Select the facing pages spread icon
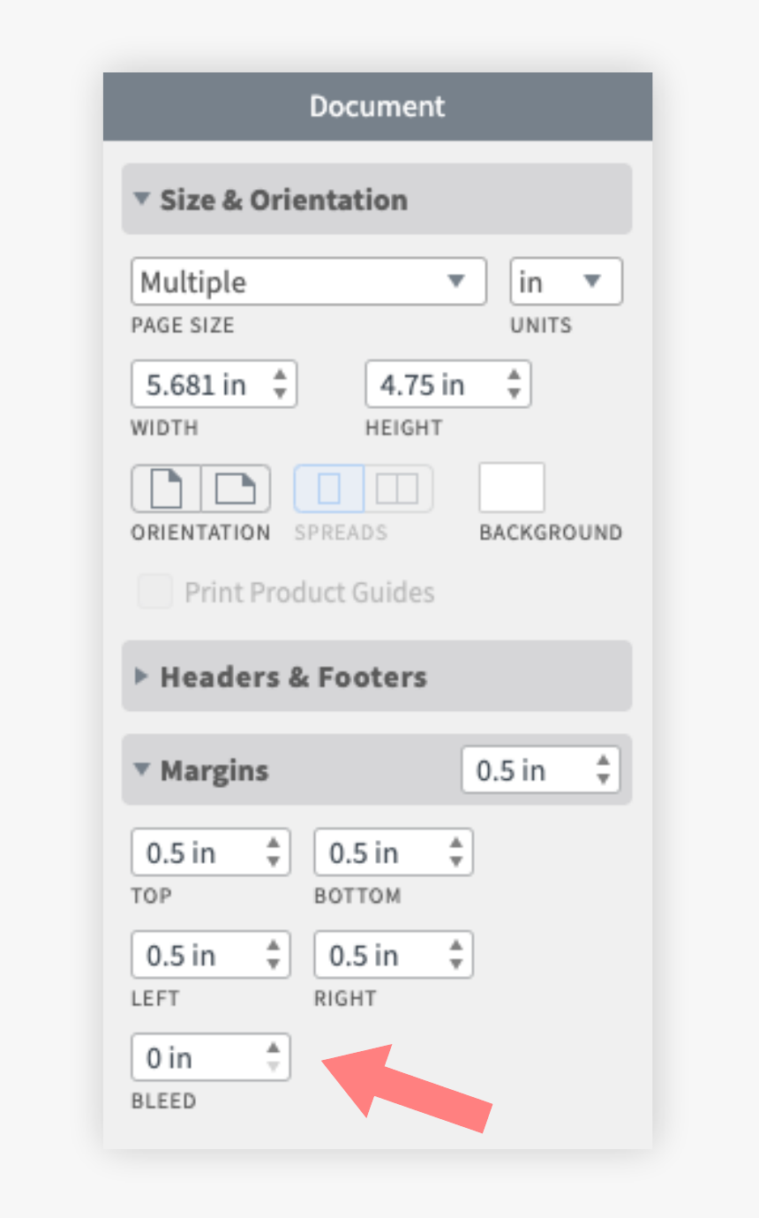Viewport: 759px width, 1218px height. pos(396,488)
